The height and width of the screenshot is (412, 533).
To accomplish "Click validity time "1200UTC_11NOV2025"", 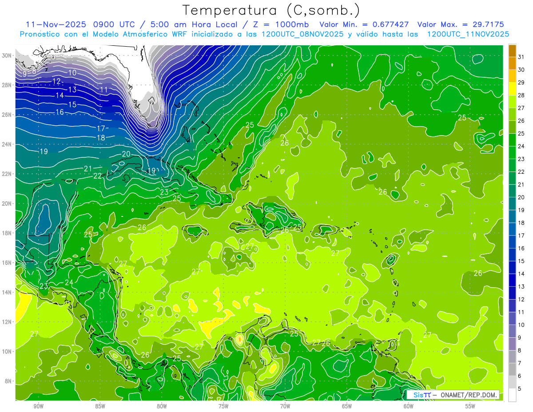I will pyautogui.click(x=468, y=34).
